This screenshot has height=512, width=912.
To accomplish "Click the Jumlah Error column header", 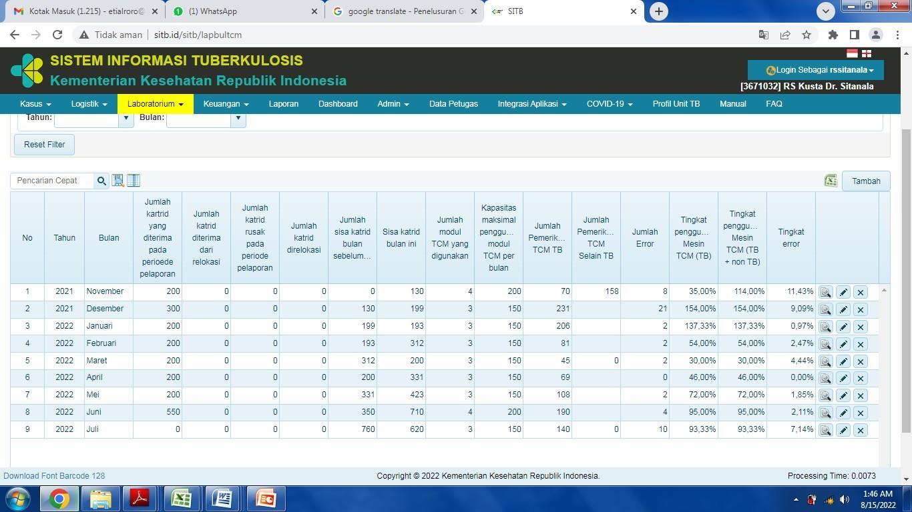I will 645,238.
